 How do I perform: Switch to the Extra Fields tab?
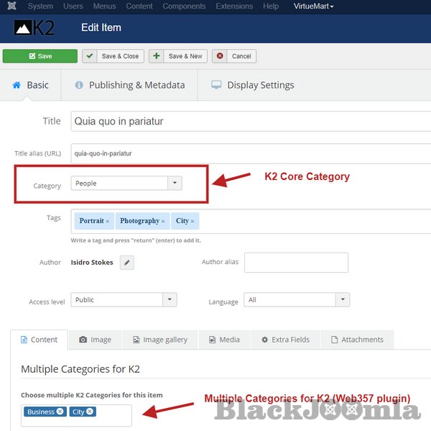[285, 340]
